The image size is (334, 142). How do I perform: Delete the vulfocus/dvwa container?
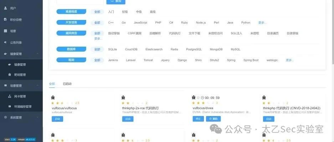(x=213, y=119)
